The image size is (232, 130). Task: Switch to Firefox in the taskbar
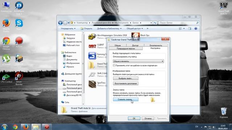tap(26, 127)
